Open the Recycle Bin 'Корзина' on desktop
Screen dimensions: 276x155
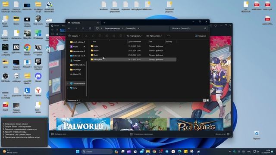(x=257, y=135)
